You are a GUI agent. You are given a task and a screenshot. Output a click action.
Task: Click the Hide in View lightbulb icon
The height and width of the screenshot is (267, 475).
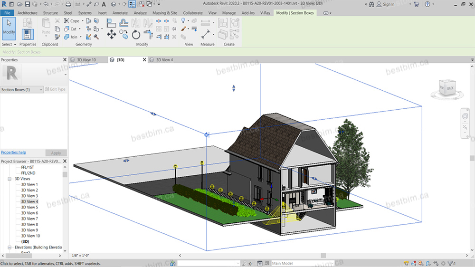183,20
